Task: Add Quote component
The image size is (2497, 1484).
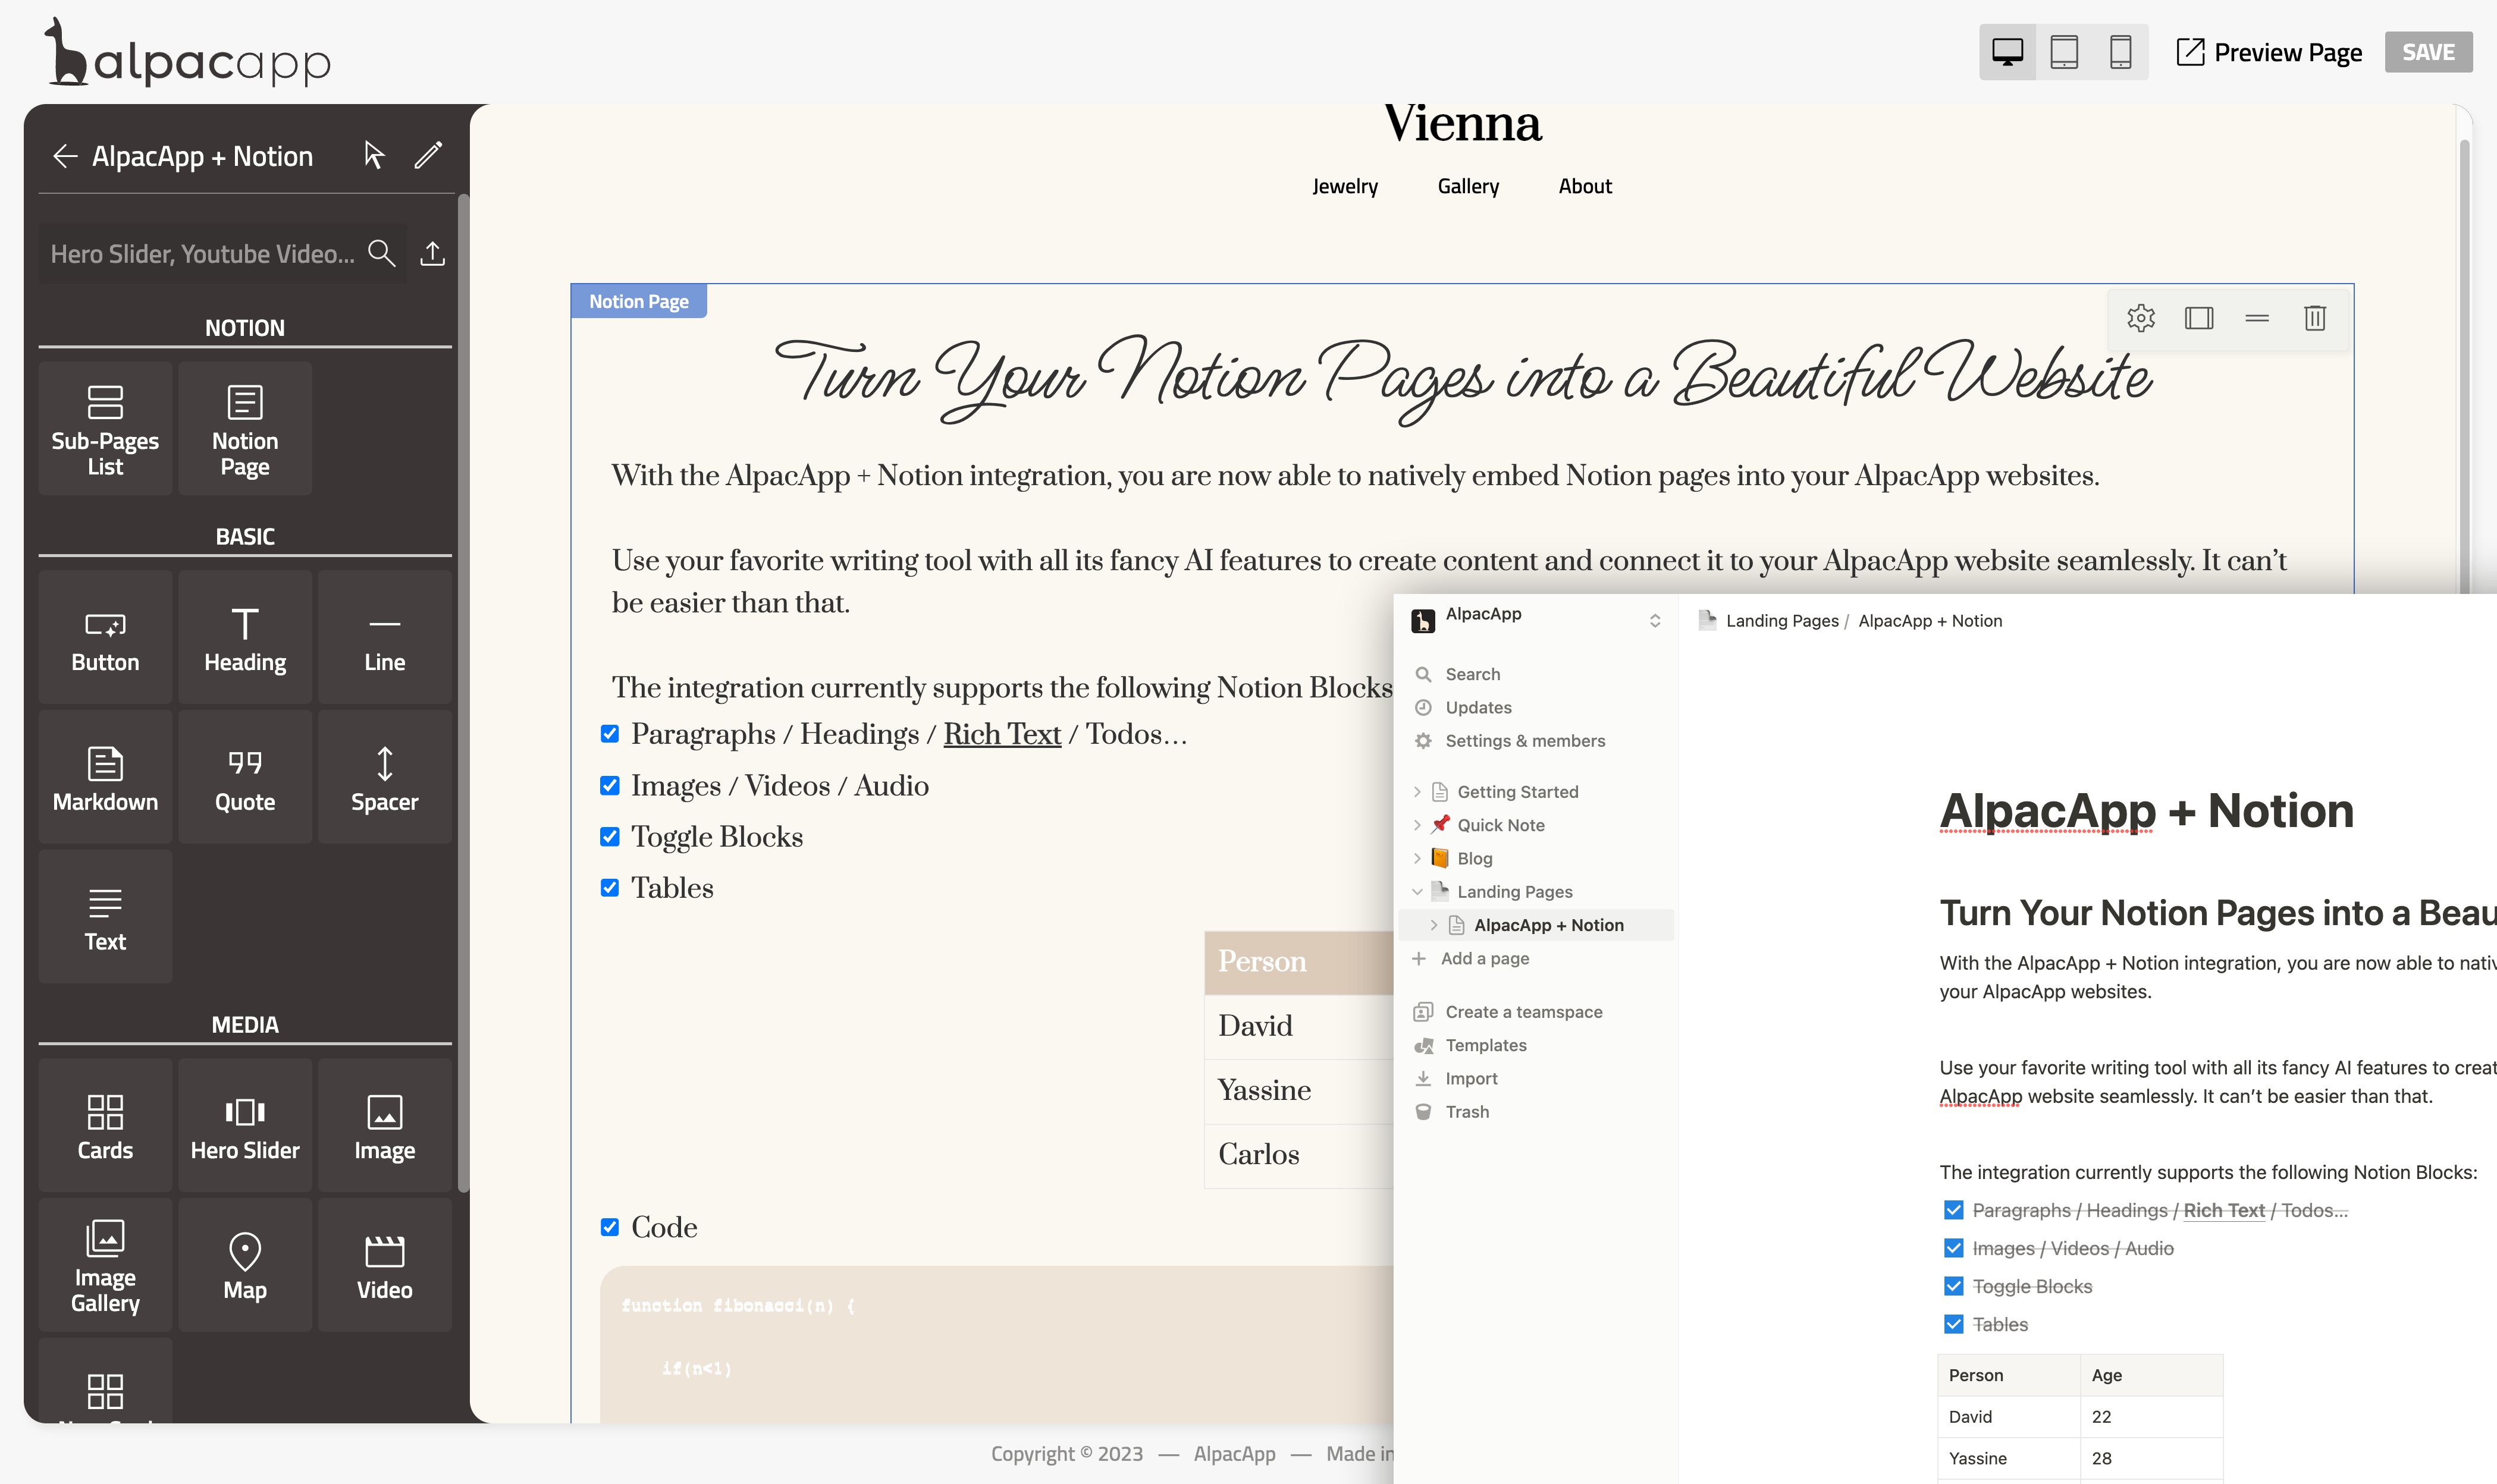Action: 245,777
